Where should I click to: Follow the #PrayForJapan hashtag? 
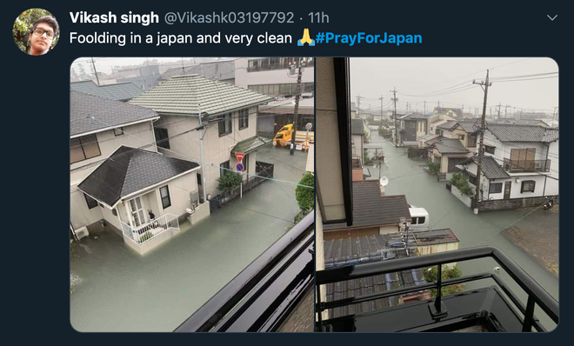369,38
